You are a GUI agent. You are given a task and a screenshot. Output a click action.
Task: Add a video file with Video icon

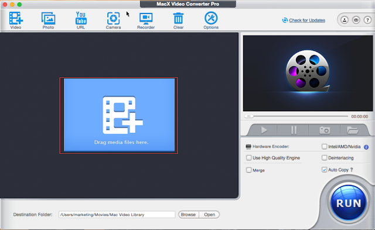(x=16, y=20)
